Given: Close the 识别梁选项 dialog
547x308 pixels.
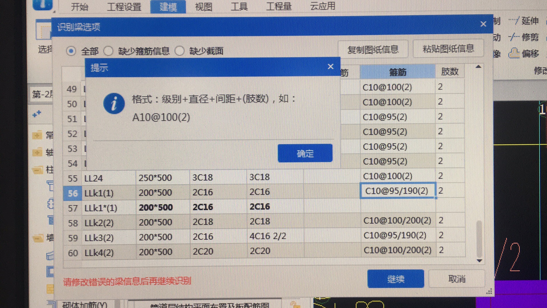Looking at the screenshot, I should tap(483, 24).
